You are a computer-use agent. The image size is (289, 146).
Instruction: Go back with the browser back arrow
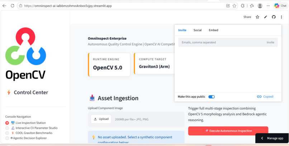coord(4,6)
